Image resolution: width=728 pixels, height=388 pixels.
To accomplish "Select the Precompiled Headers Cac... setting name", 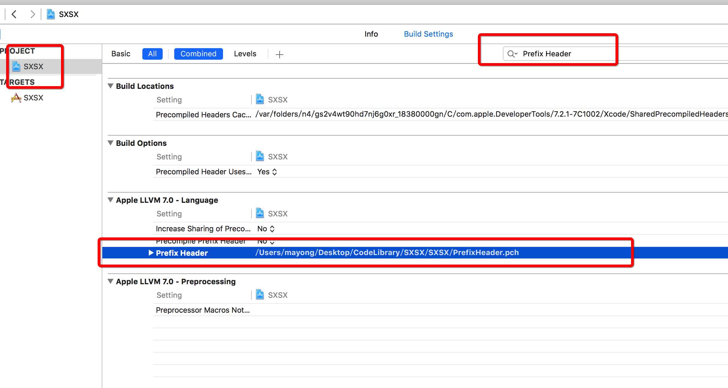I will coord(203,115).
